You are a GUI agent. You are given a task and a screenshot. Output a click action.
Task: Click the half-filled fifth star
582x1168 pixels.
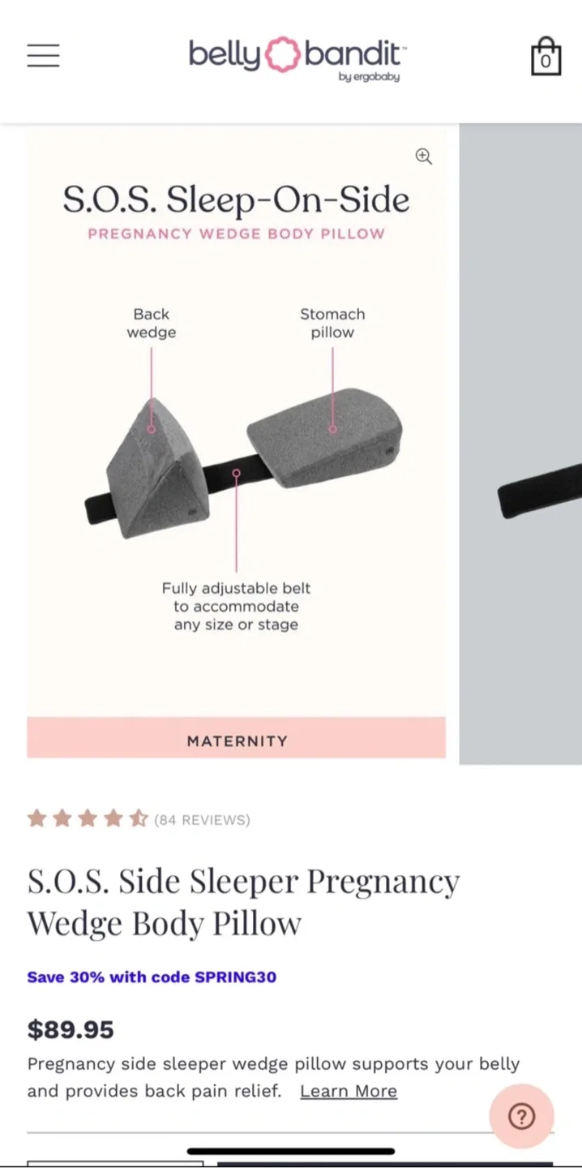[138, 819]
